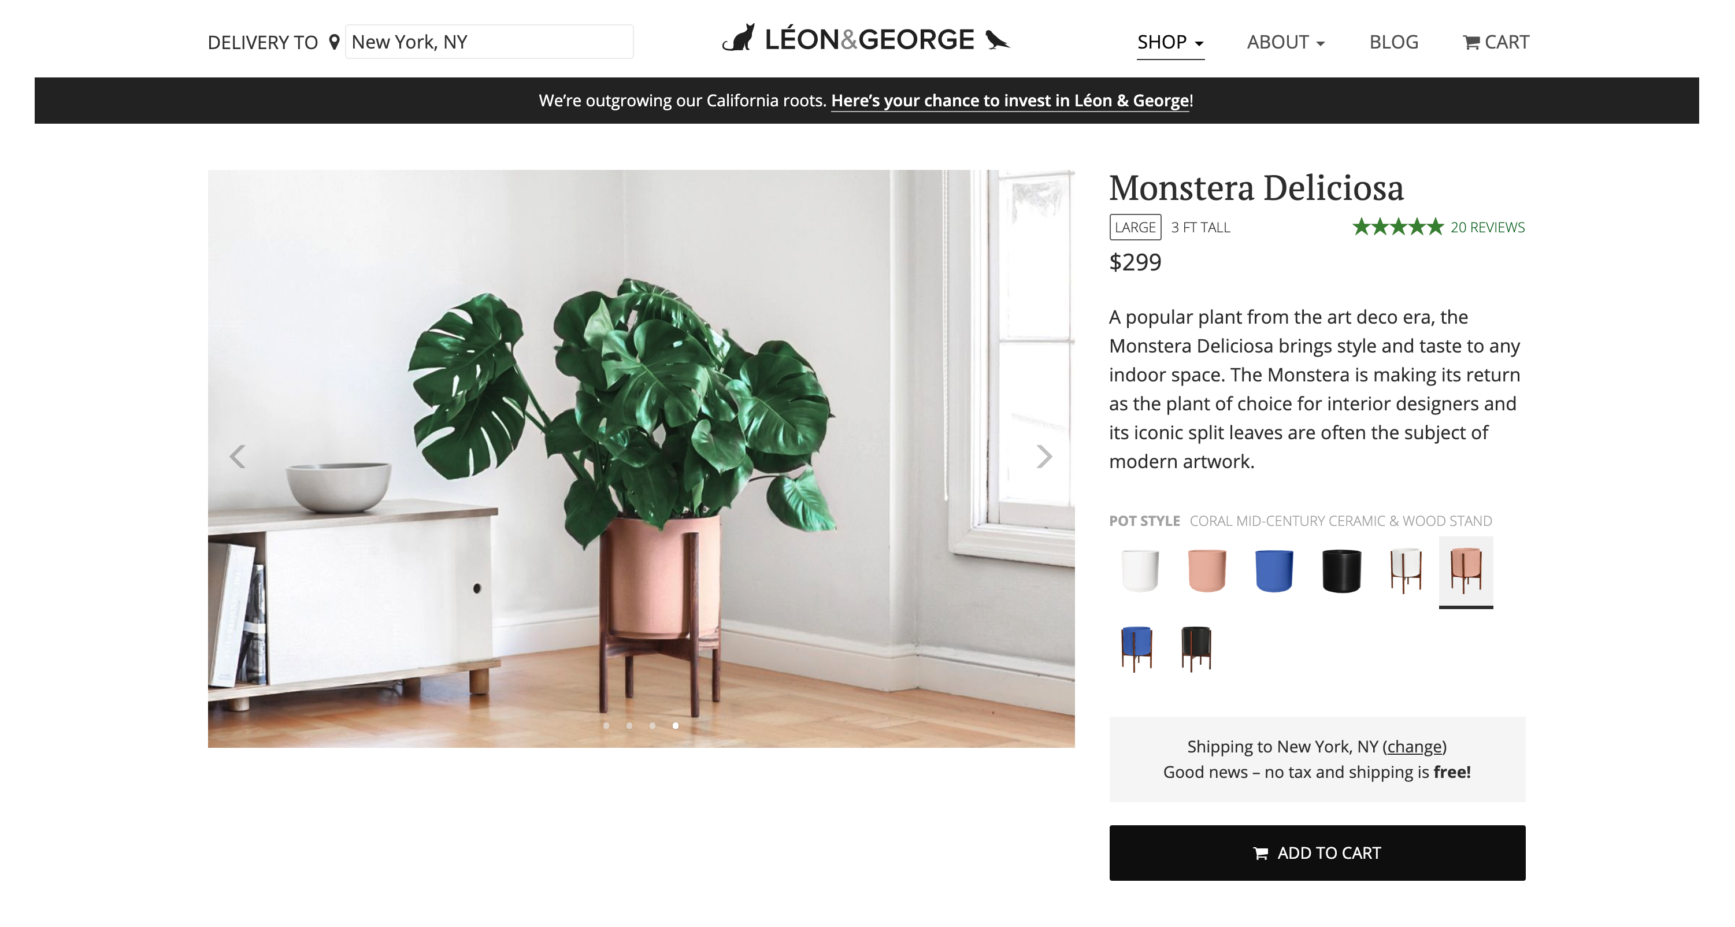Viewport: 1735px width, 927px height.
Task: Click the delivery location input field
Action: pyautogui.click(x=489, y=42)
